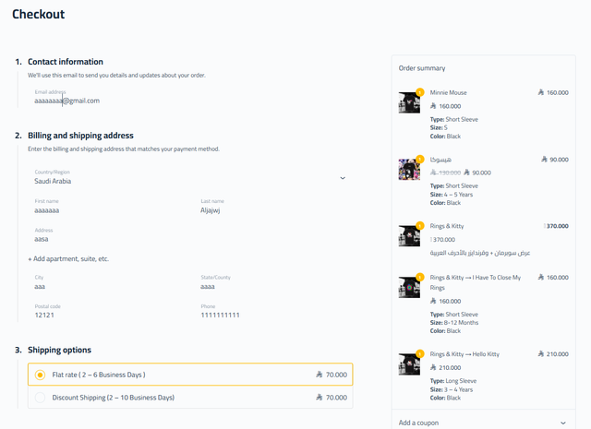Click riyal symbol next to Minnie Mouse total

coord(541,92)
